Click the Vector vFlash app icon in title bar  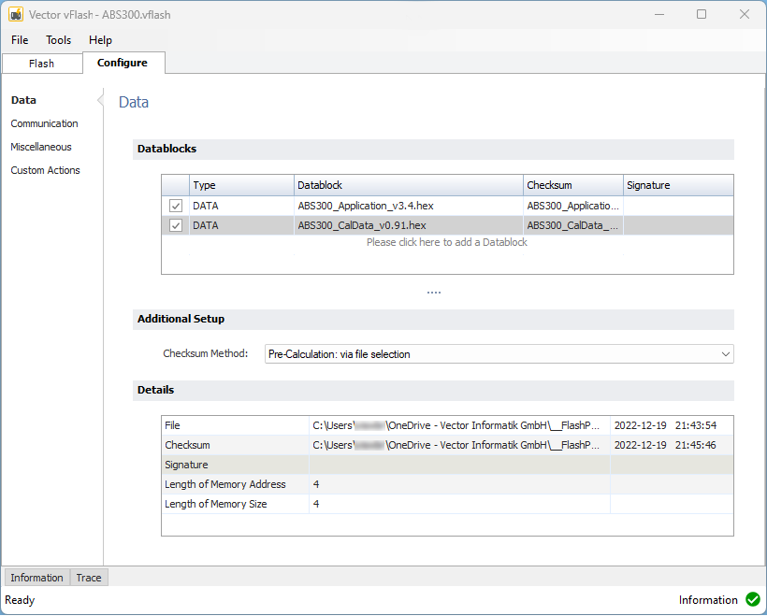pyautogui.click(x=16, y=15)
